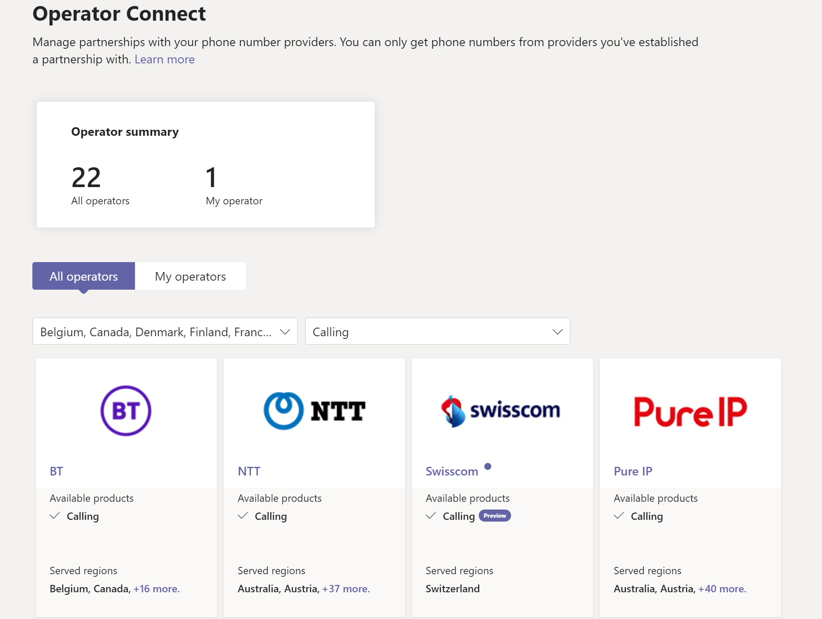
Task: Click the Calling checkmark on NTT card
Action: tap(243, 516)
